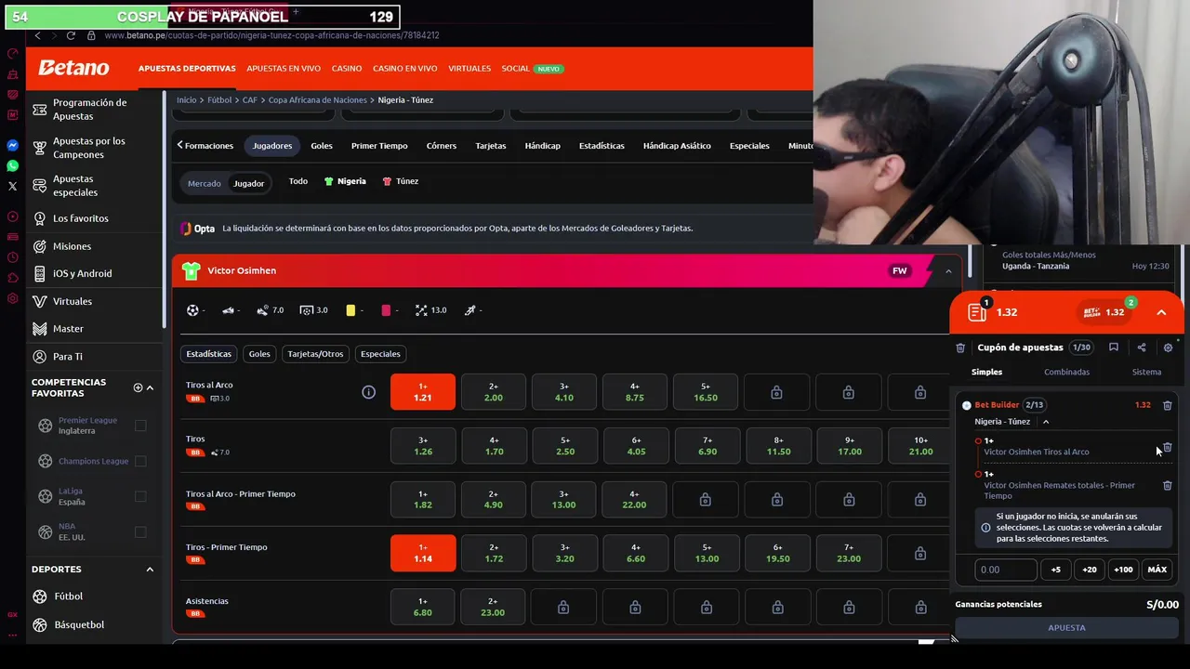Open iOS y Android phone icon

[x=39, y=273]
